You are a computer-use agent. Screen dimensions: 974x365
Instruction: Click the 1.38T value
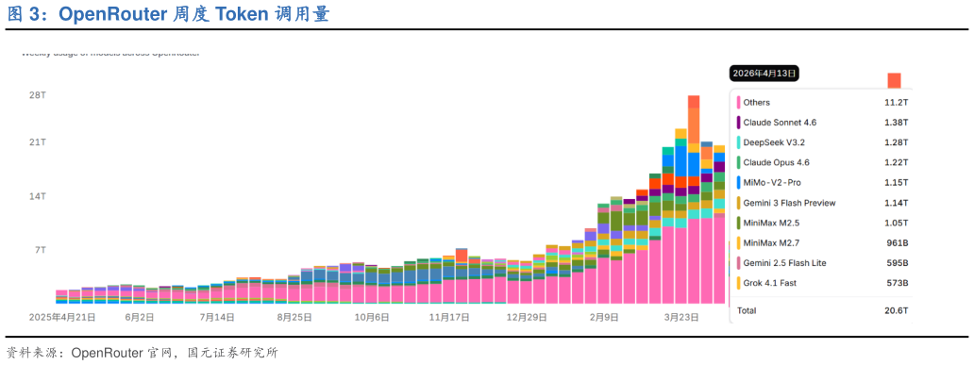coord(897,123)
